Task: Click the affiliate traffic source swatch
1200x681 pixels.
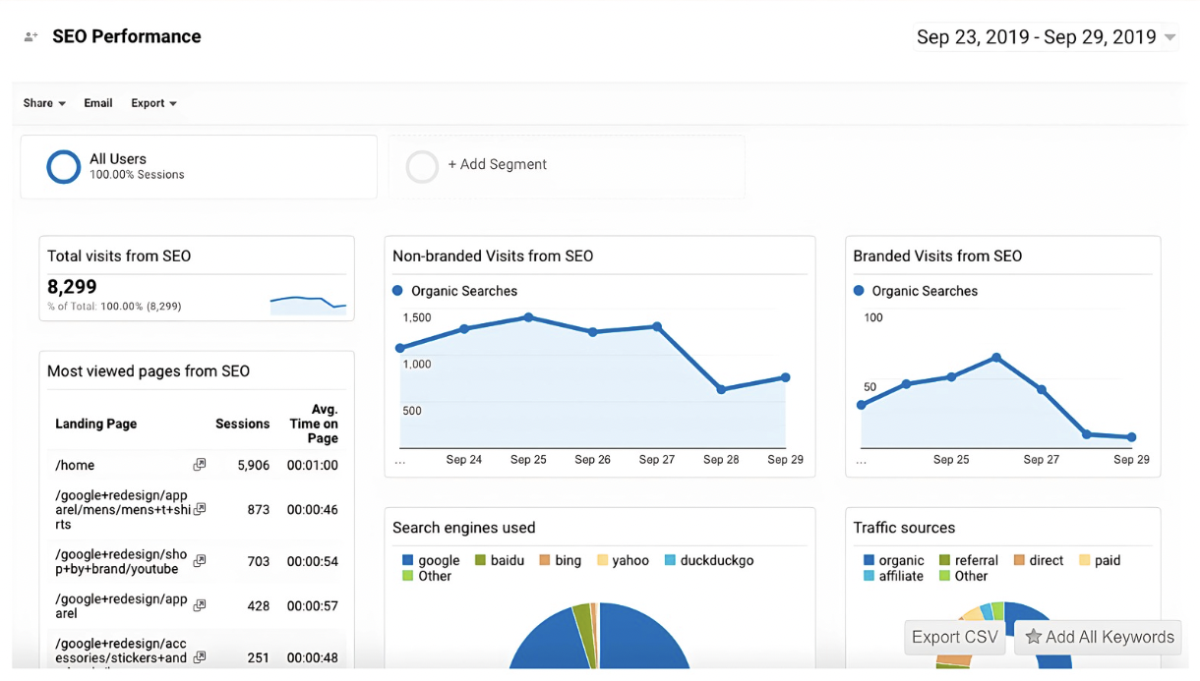Action: (869, 576)
